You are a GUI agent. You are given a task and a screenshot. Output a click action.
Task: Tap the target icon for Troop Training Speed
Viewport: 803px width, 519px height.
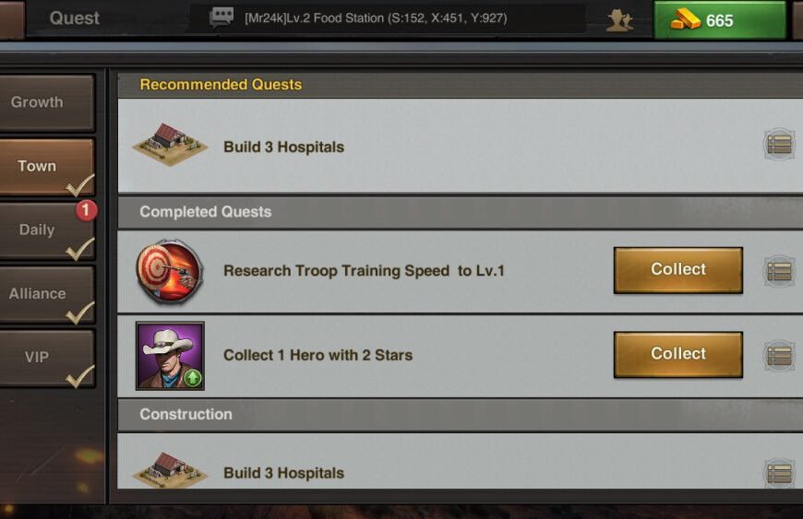[170, 271]
